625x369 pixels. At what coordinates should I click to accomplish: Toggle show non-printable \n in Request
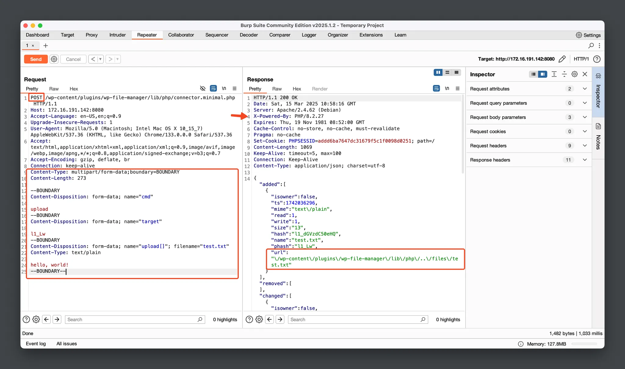(x=224, y=88)
